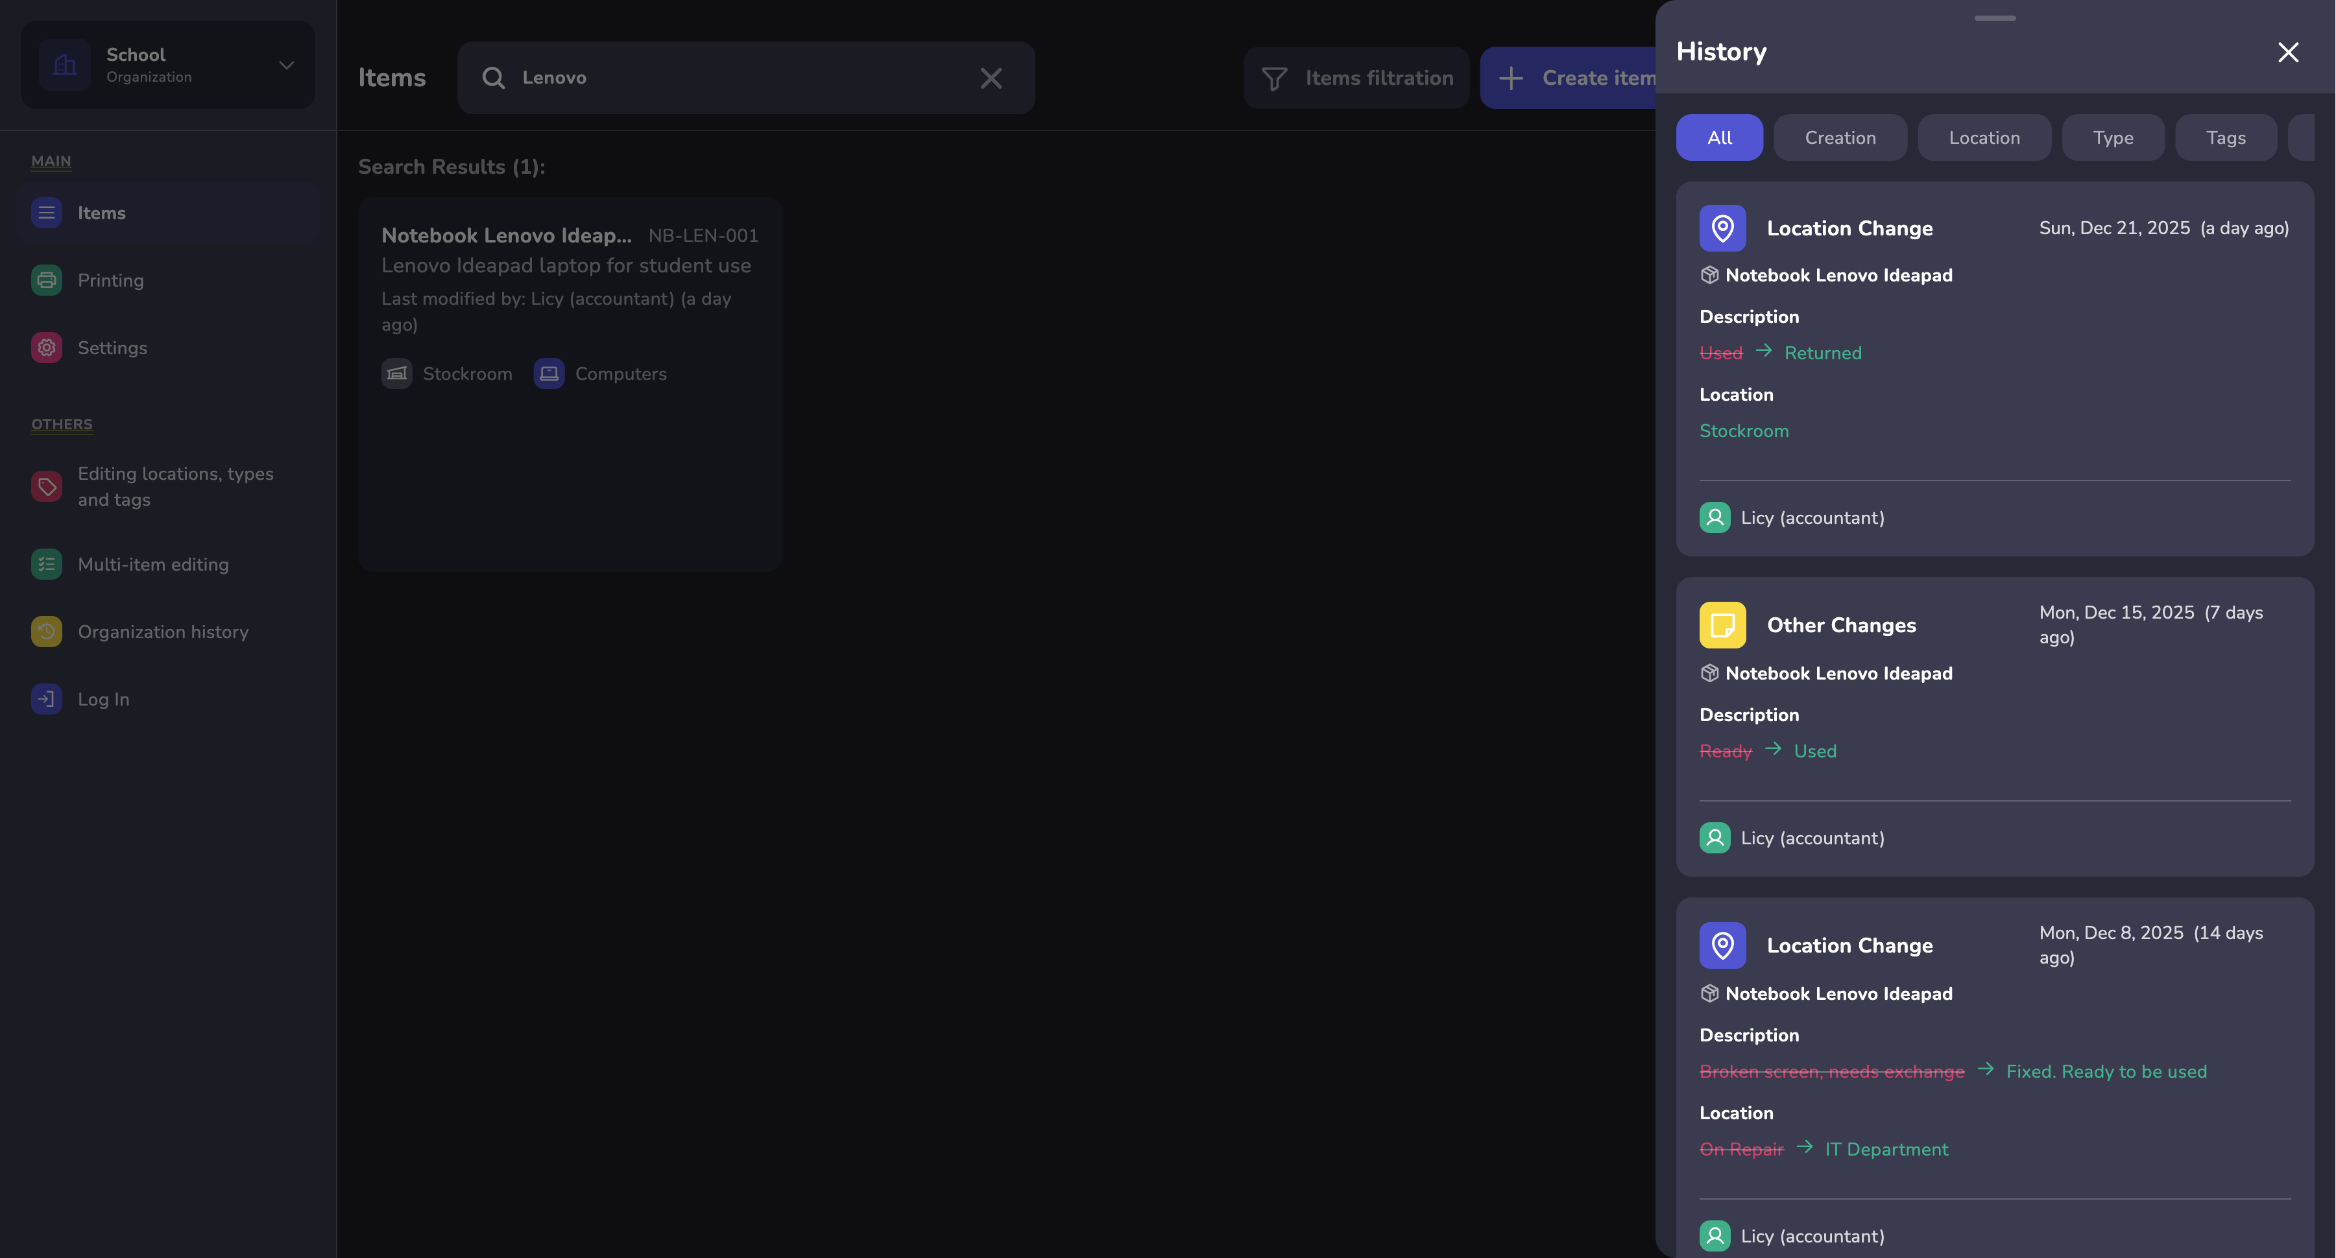Screen dimensions: 2336x1258
Task: Collapse the OTHERS sidebar section
Action: 62,424
